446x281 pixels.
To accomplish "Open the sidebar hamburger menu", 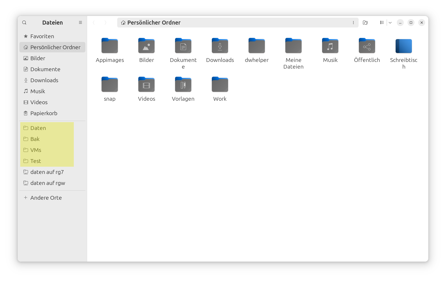I will click(80, 23).
